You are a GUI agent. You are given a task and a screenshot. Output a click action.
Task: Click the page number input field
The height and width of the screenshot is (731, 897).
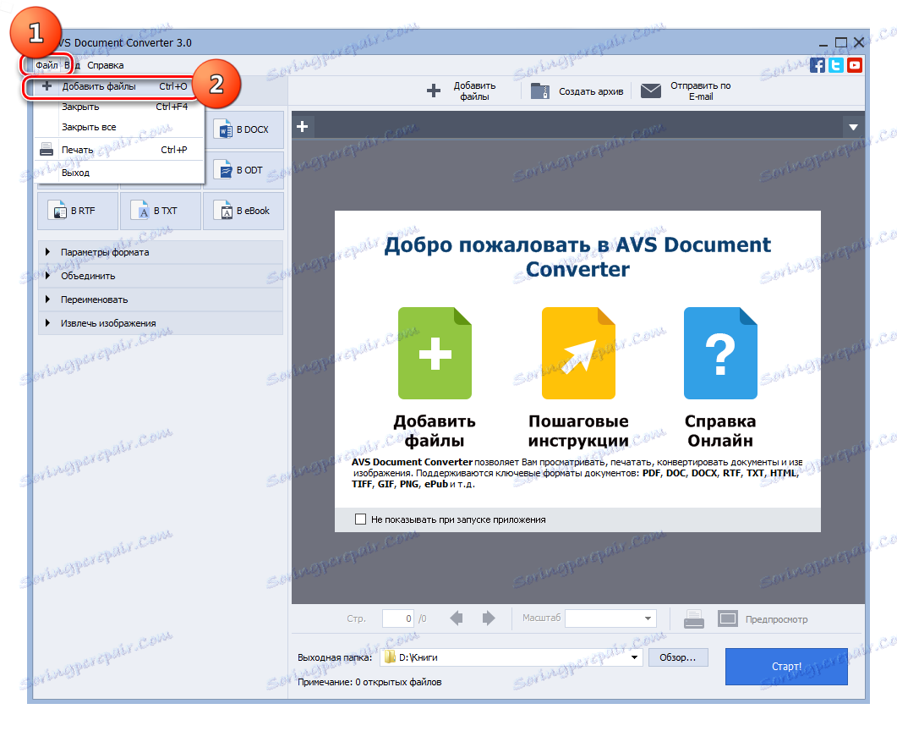pyautogui.click(x=397, y=618)
